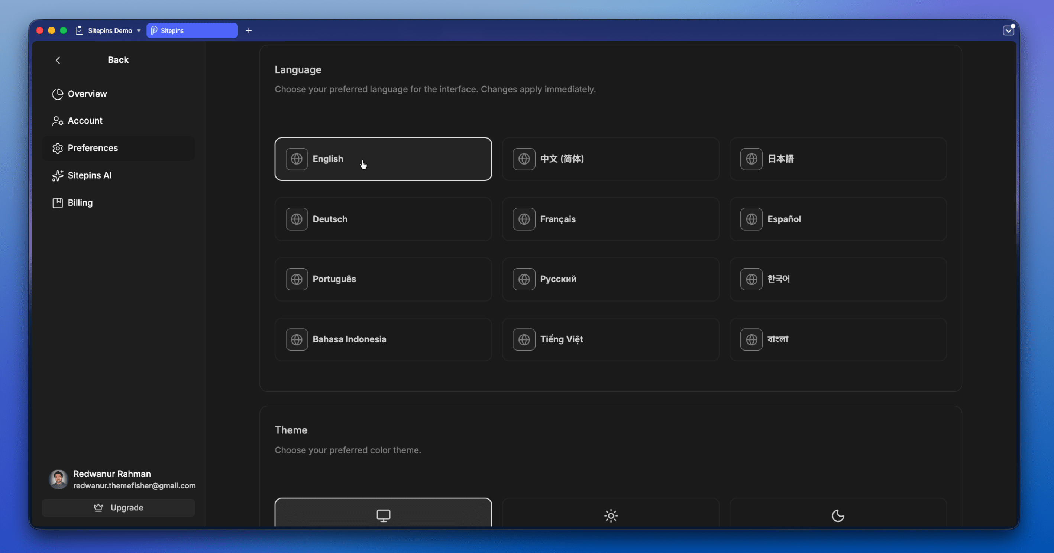Open the pocket icon in title bar
The image size is (1054, 553).
click(1009, 30)
